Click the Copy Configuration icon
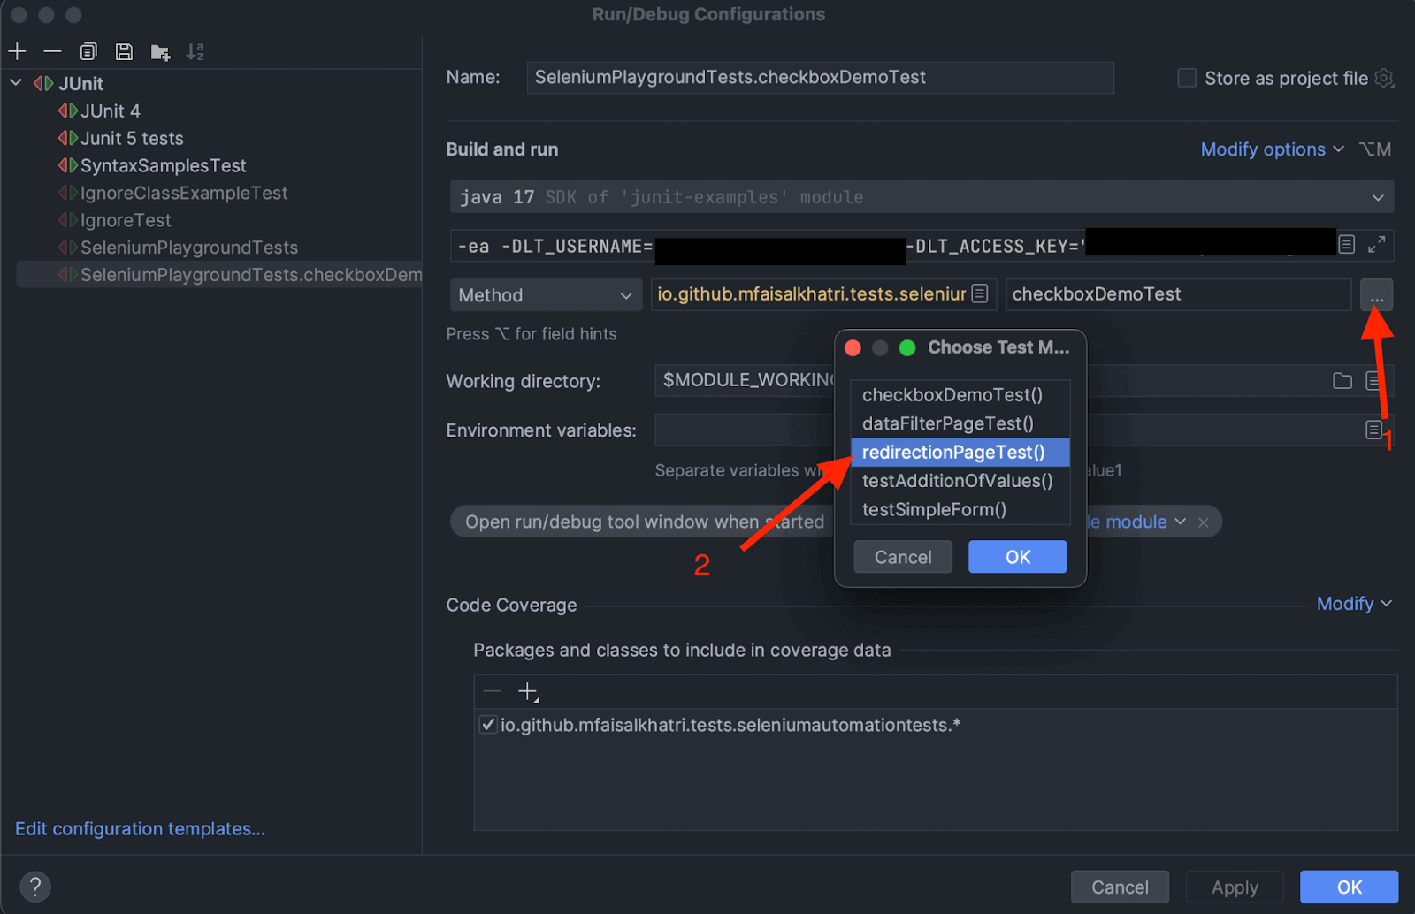1415x914 pixels. (x=88, y=52)
